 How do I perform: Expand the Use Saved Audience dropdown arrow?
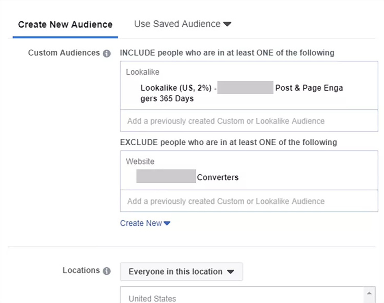click(228, 24)
